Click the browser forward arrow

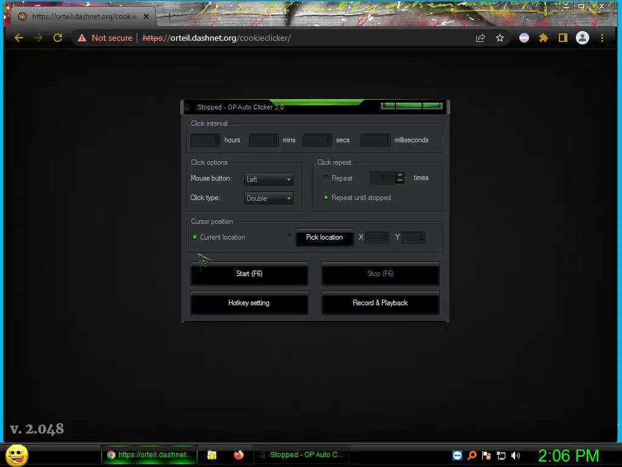coord(38,38)
